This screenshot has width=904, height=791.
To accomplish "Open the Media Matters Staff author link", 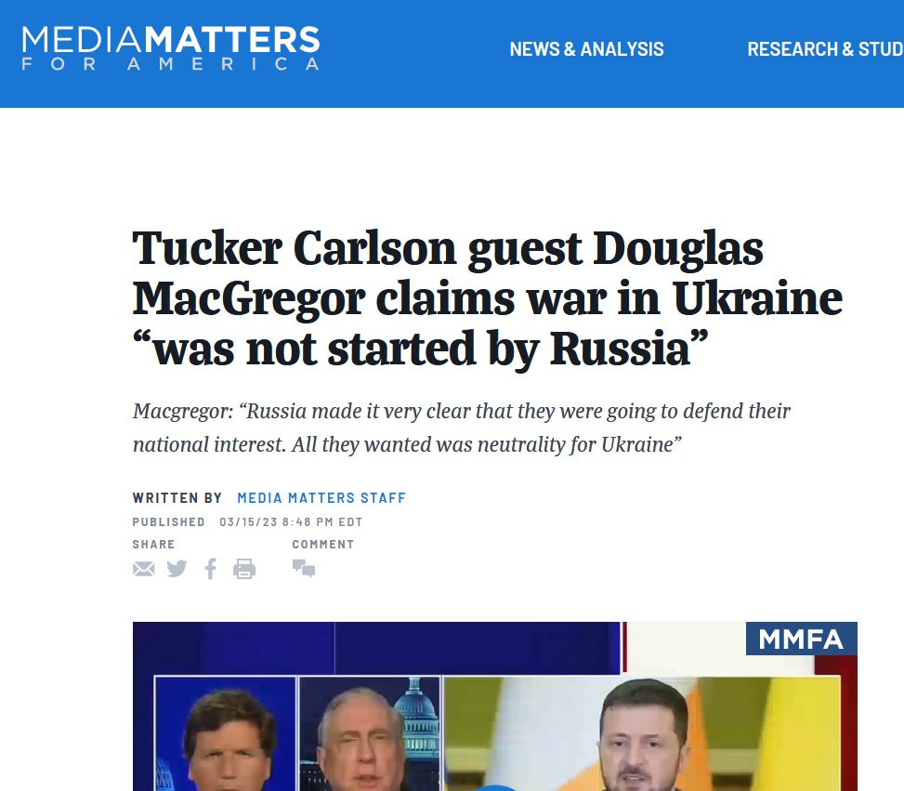I will click(321, 498).
